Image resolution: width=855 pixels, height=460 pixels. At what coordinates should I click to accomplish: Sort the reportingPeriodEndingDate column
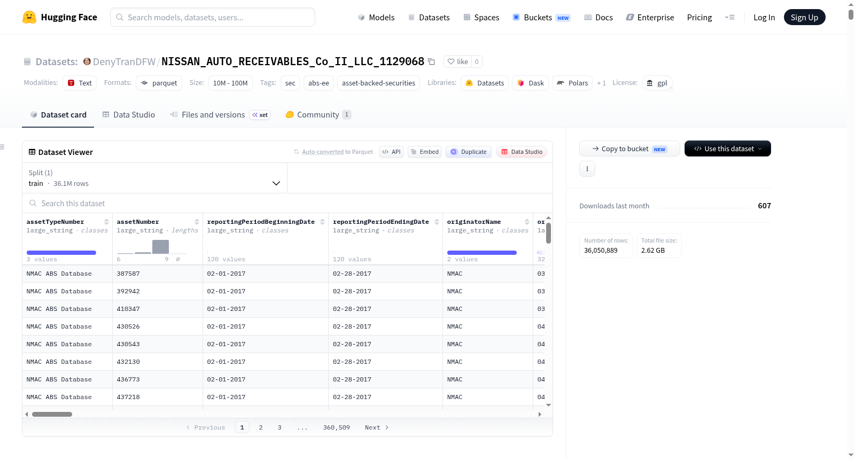point(437,222)
